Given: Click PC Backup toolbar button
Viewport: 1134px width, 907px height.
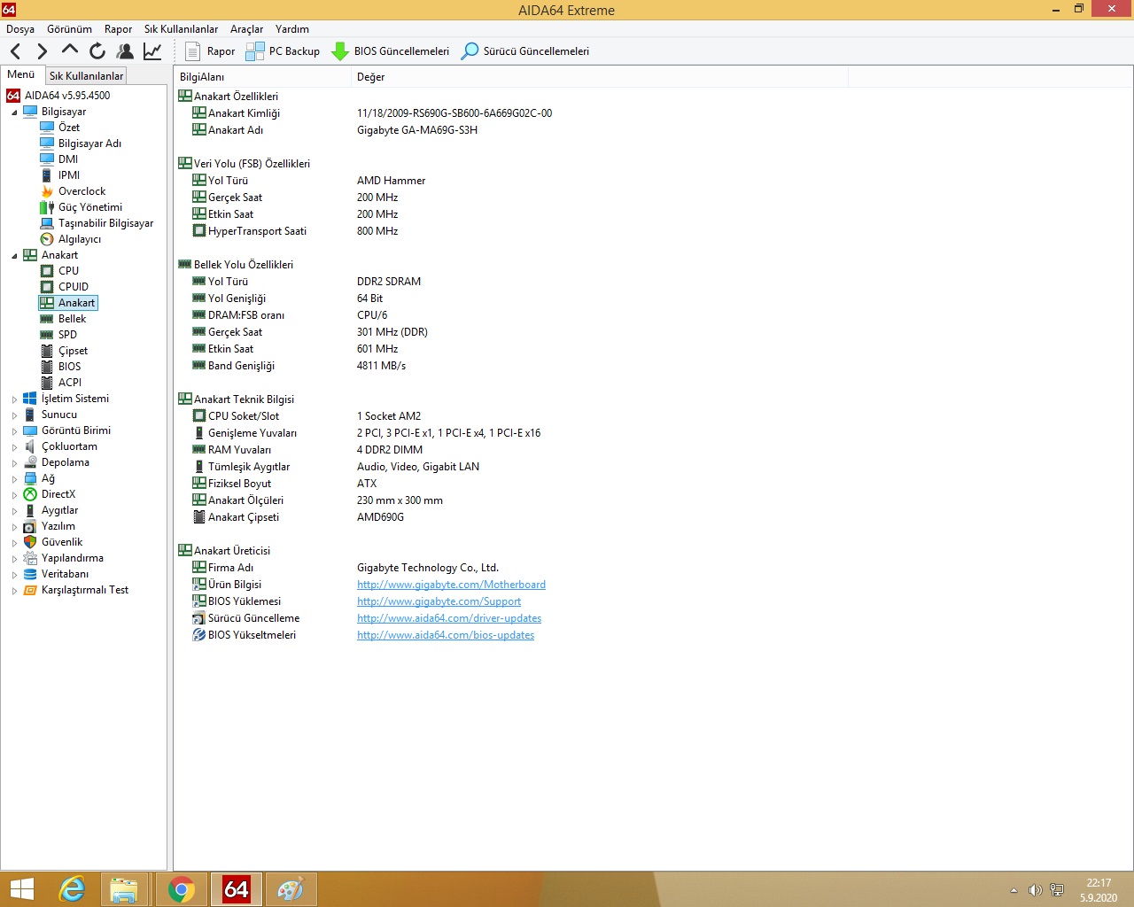Looking at the screenshot, I should point(283,51).
